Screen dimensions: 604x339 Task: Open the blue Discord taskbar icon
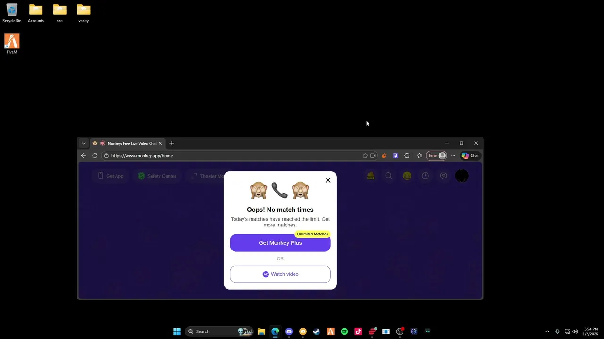289,331
